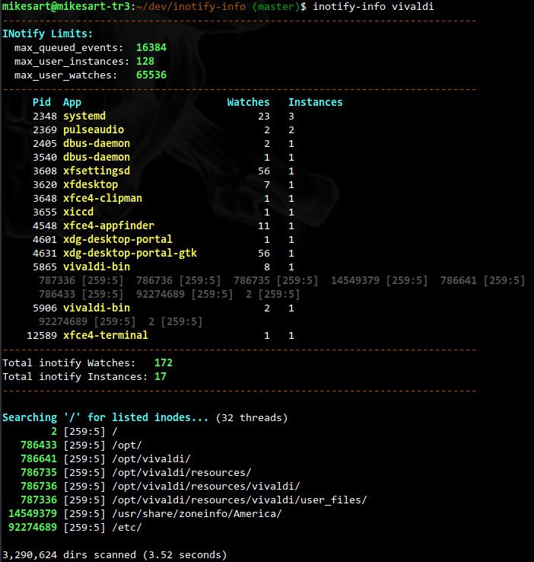534x562 pixels.
Task: Click the '/opt/' path line
Action: 127,445
